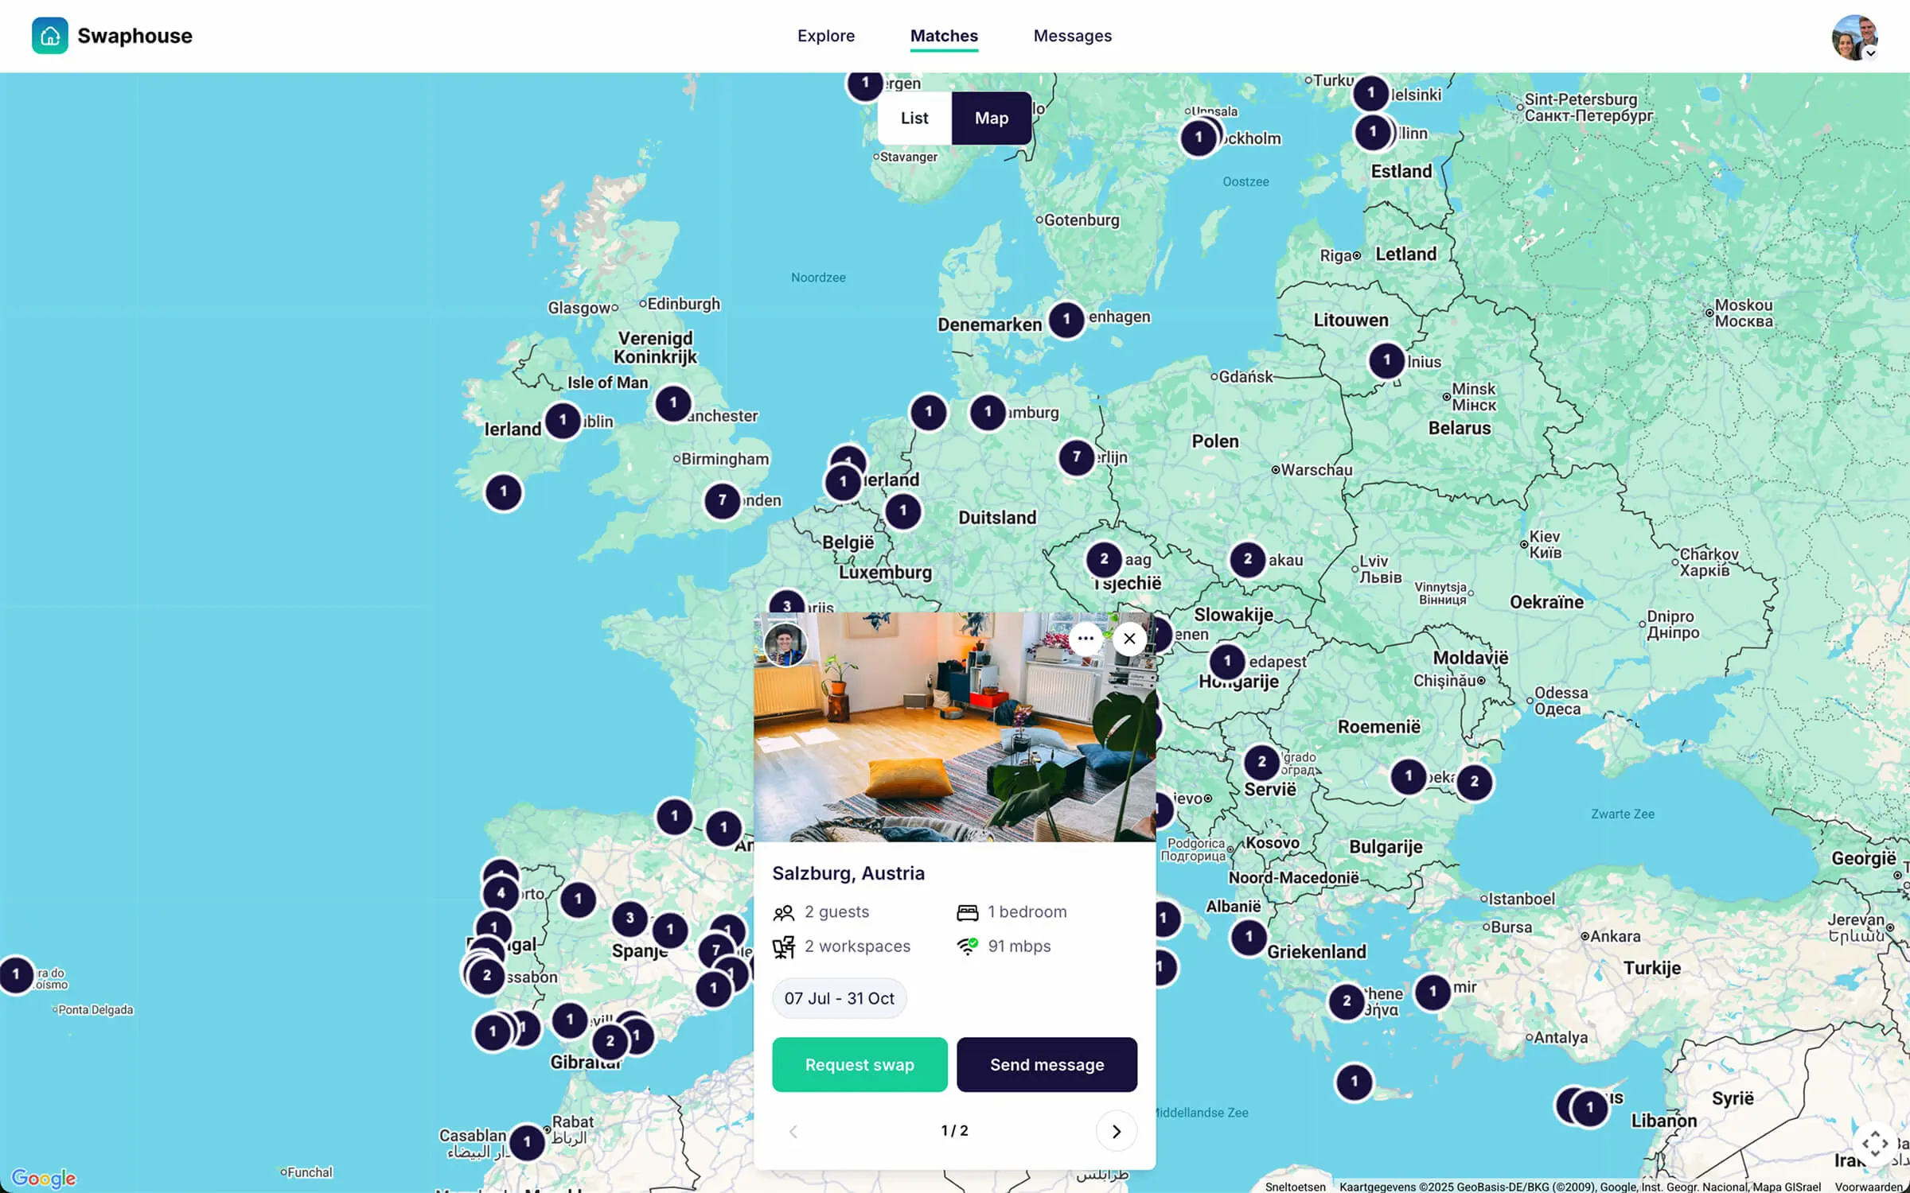
Task: Select the Matches tab
Action: (944, 36)
